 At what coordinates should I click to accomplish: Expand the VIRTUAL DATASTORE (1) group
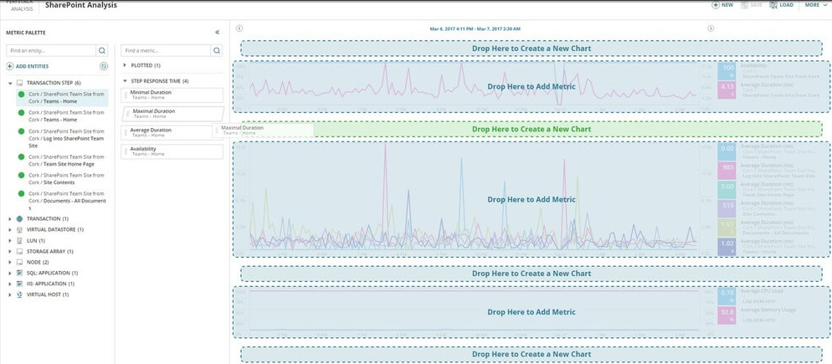10,230
